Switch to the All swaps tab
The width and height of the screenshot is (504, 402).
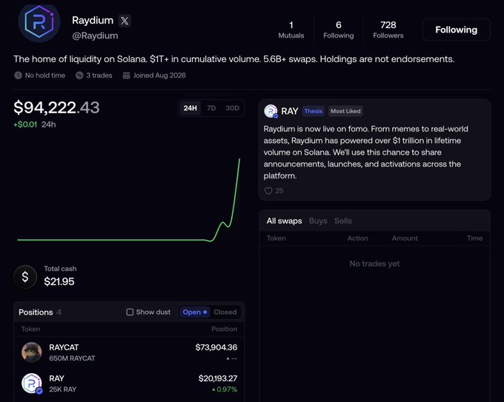click(x=284, y=221)
